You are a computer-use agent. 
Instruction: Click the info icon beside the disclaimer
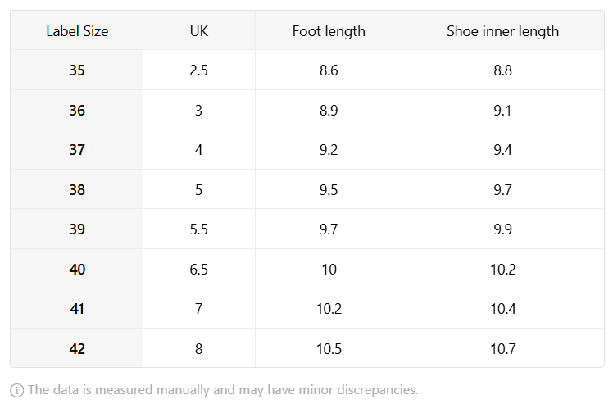[x=17, y=390]
